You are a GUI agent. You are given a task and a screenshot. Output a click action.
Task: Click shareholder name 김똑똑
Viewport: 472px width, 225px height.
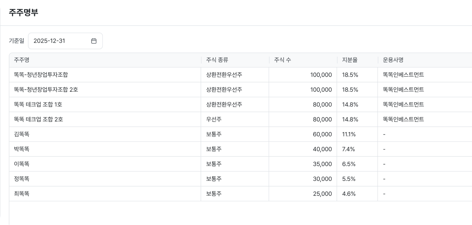[x=21, y=134]
